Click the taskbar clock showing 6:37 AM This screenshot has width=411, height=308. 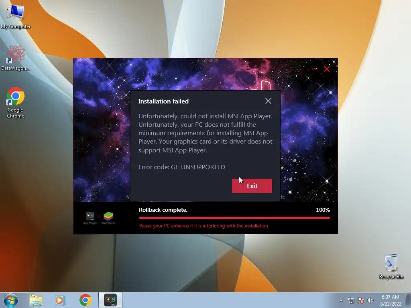(x=391, y=300)
